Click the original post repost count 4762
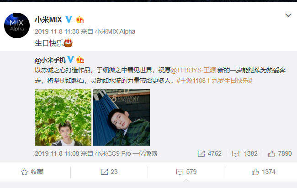 pos(209,153)
